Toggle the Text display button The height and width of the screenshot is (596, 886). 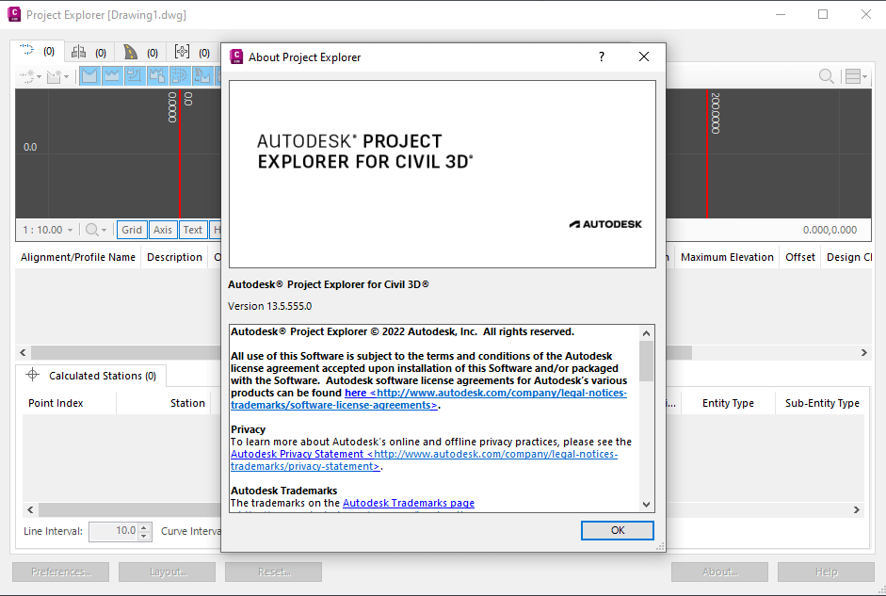[x=193, y=230]
